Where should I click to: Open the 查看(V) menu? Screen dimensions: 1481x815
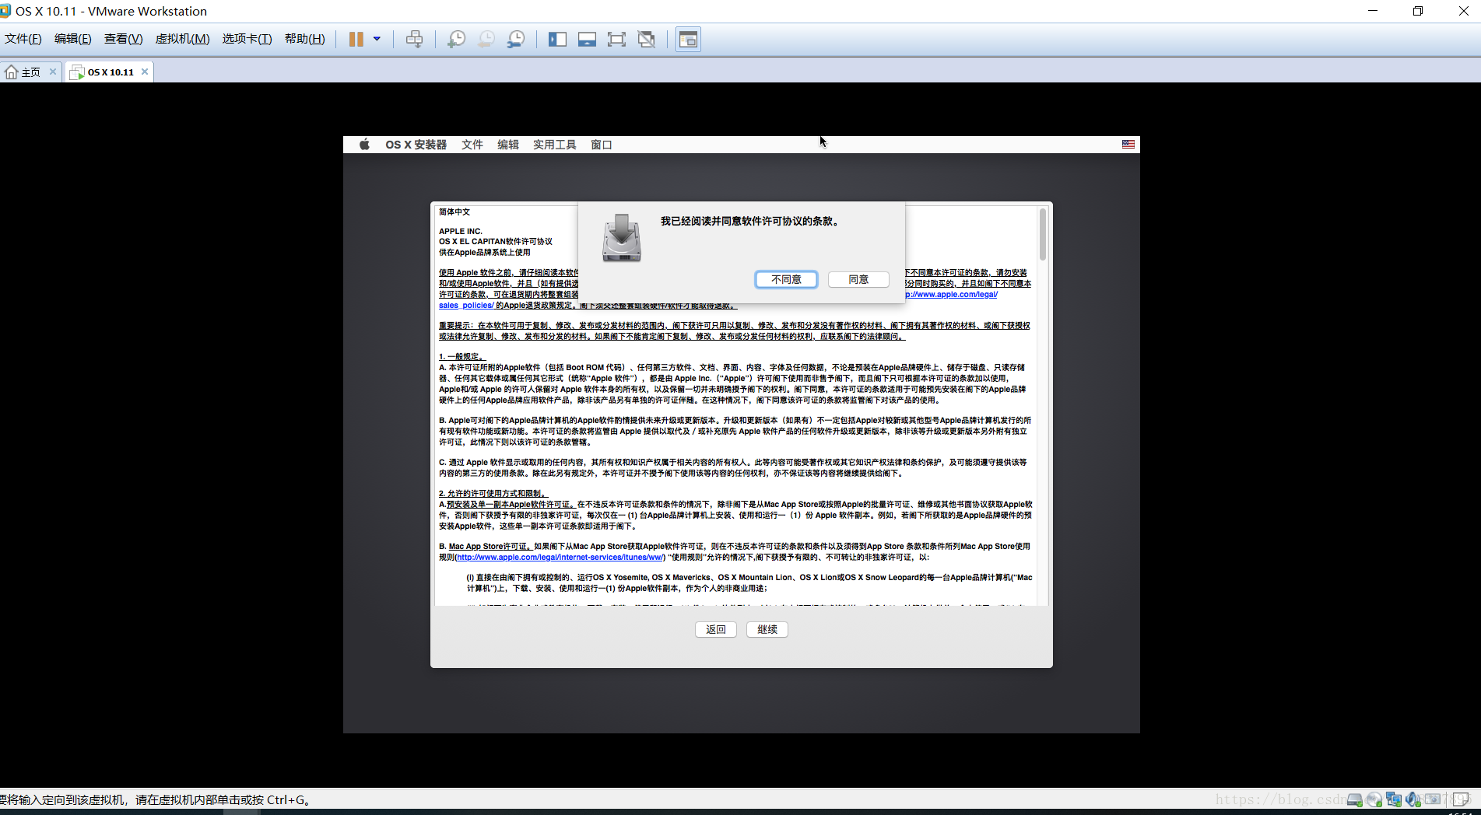coord(123,39)
